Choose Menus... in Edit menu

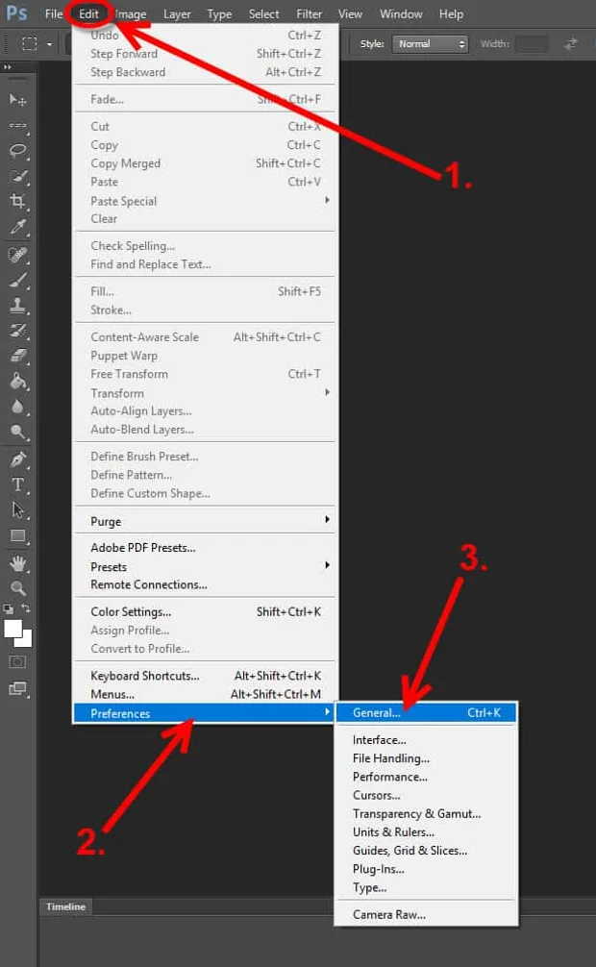(x=206, y=694)
